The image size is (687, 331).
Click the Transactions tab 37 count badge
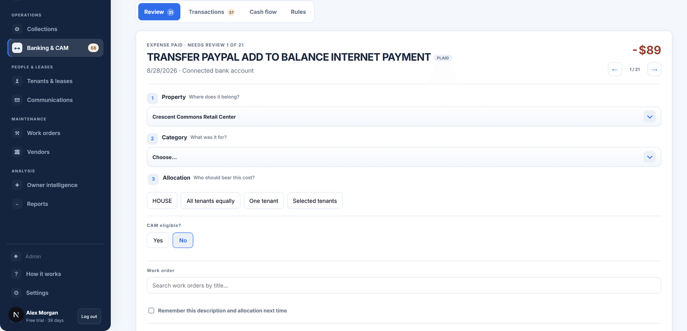click(231, 12)
